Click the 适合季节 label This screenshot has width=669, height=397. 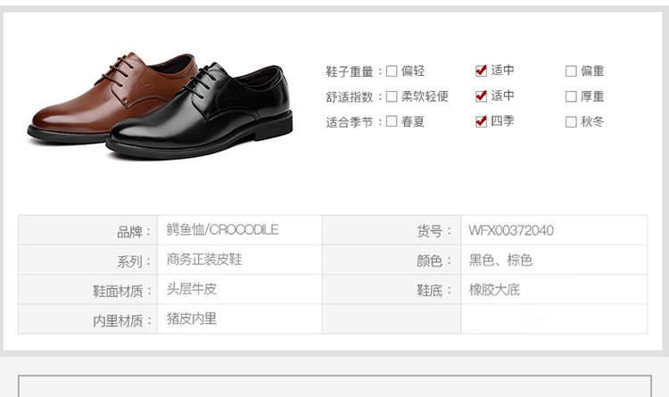coord(350,122)
